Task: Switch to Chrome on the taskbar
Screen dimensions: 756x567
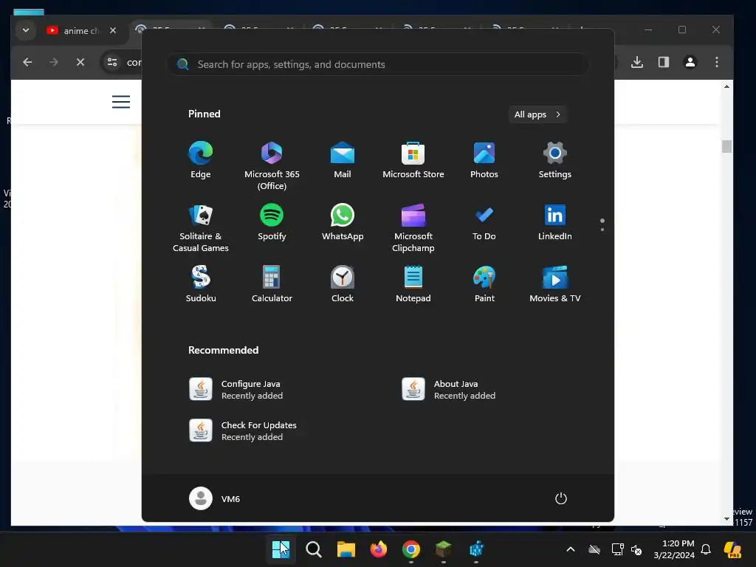Action: 410,549
